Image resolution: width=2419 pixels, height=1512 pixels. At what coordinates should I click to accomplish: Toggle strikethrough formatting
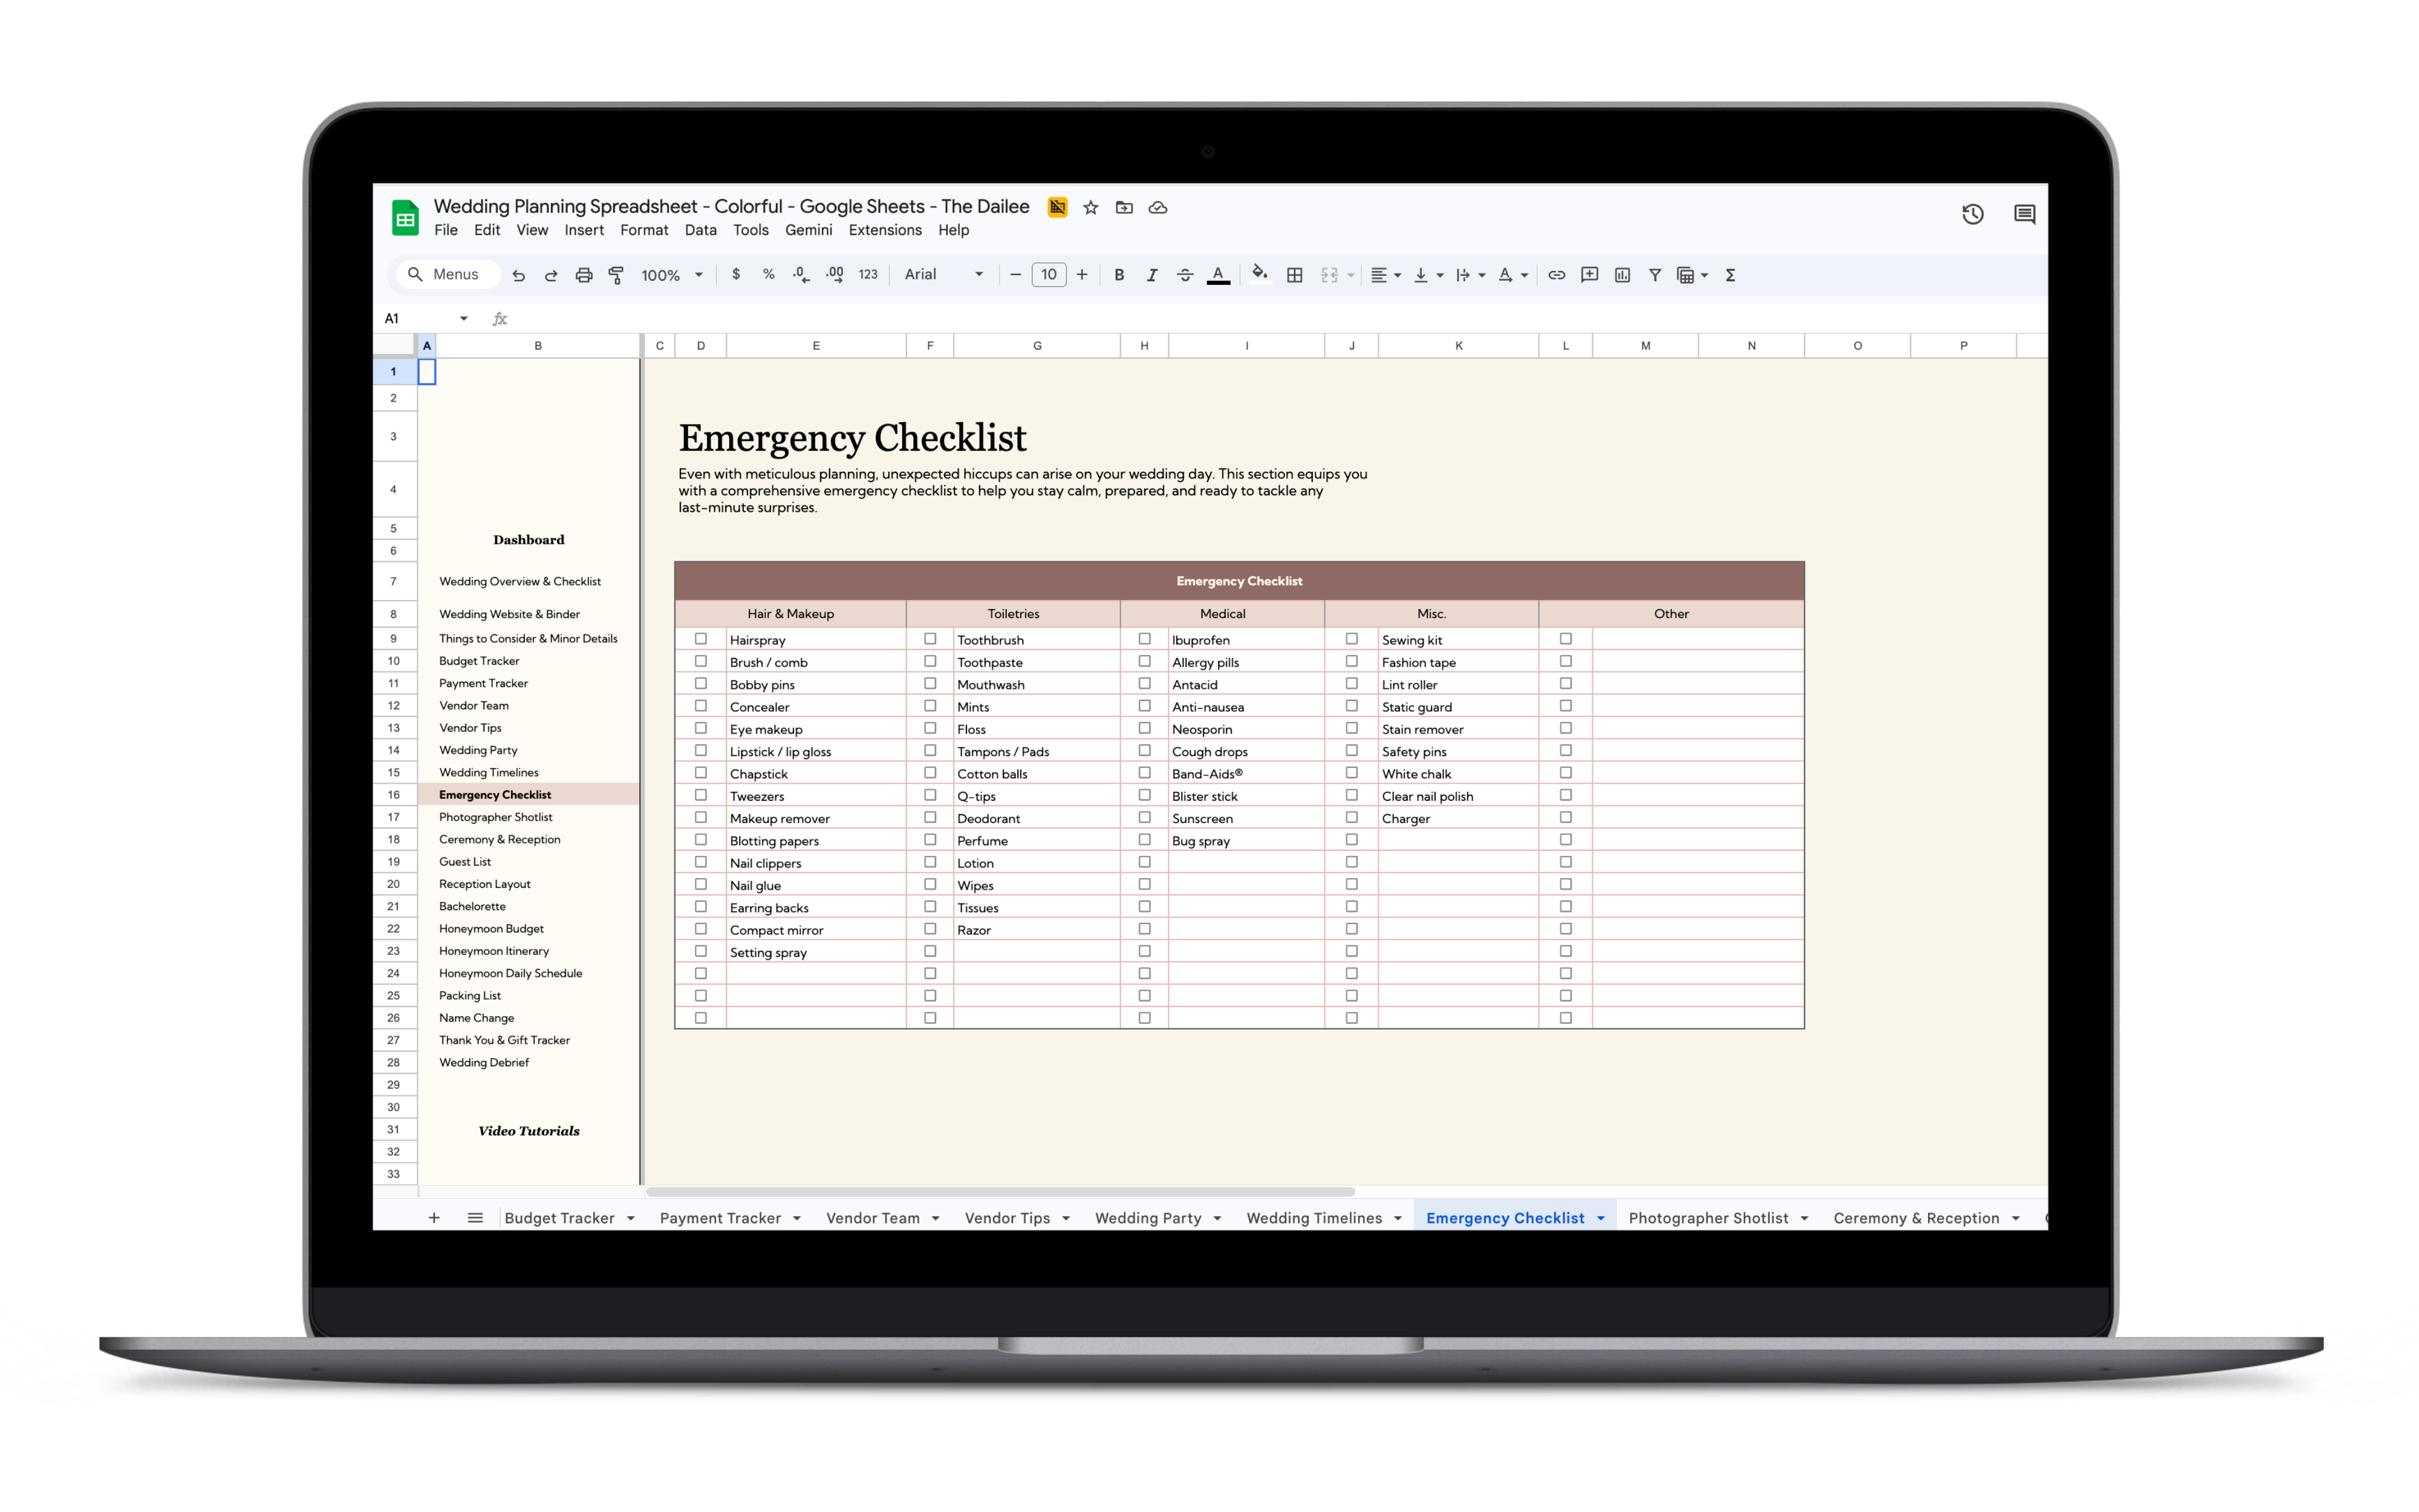(x=1185, y=275)
